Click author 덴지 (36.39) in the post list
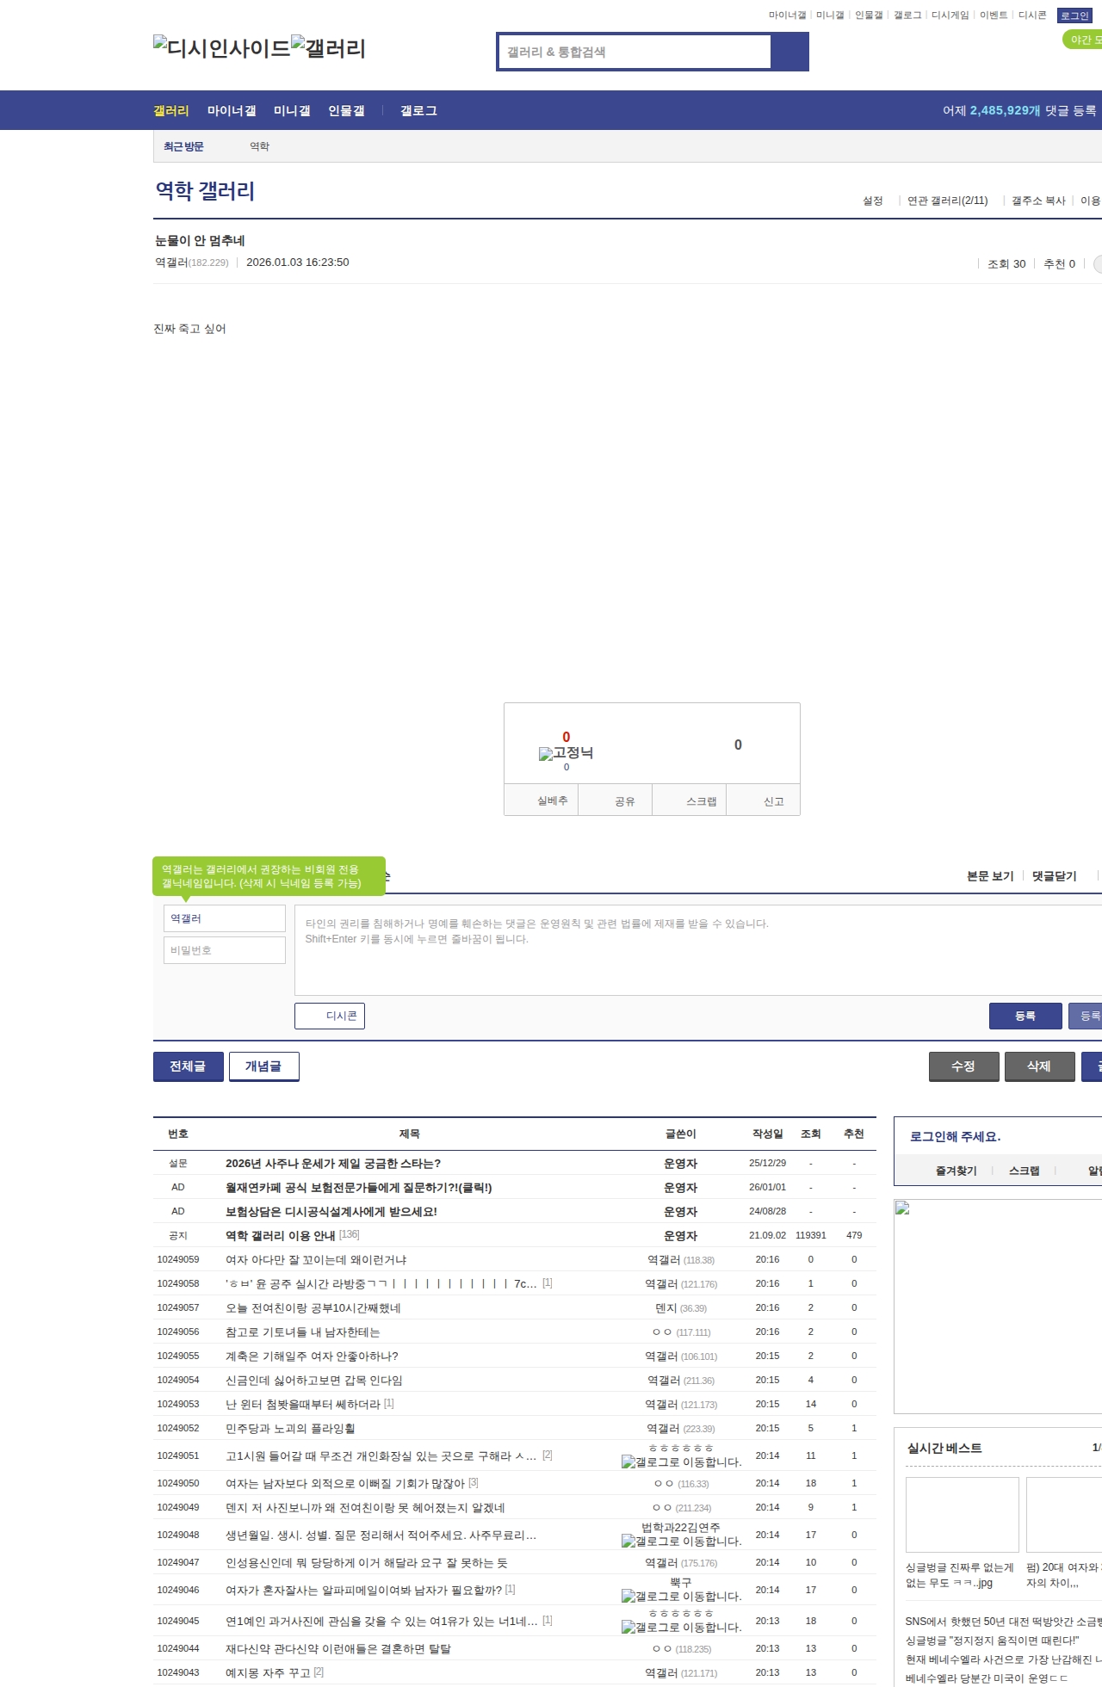Screen dimensions: 1102x1687 pyautogui.click(x=681, y=1308)
